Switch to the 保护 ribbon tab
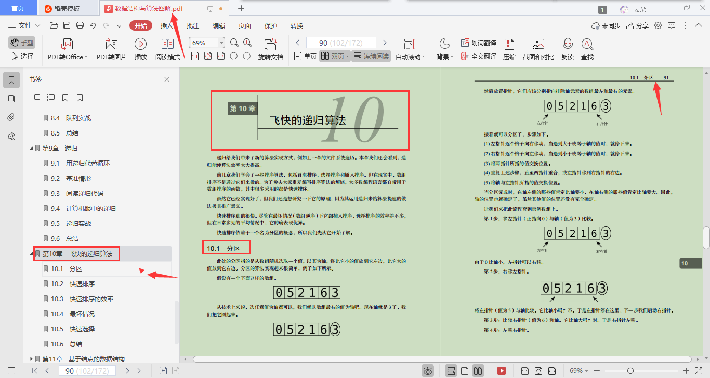 (271, 25)
